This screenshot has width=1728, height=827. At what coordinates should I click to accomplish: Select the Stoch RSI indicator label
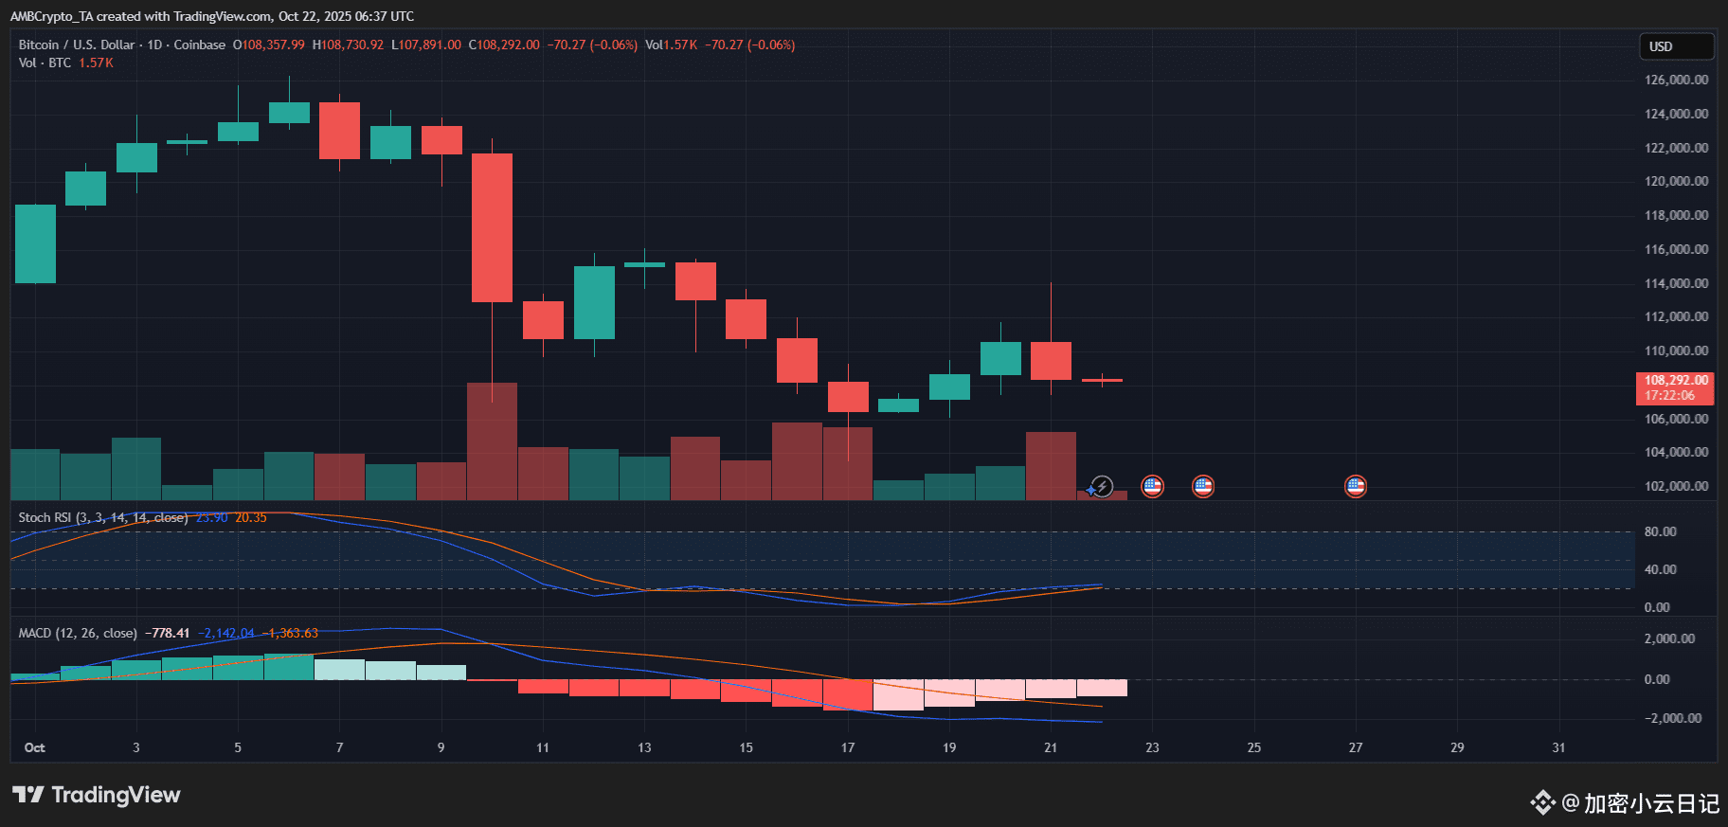pos(103,517)
